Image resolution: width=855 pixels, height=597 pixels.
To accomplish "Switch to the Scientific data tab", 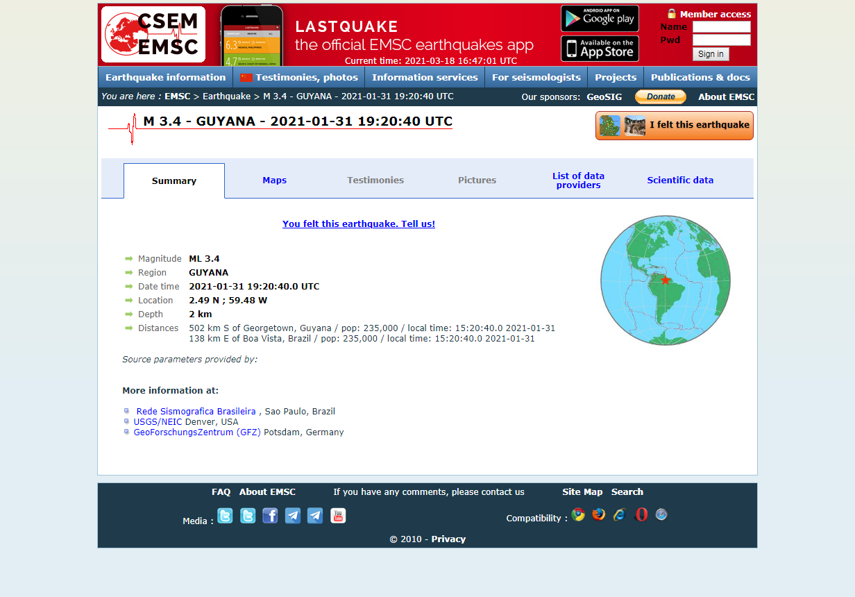I will [x=680, y=180].
